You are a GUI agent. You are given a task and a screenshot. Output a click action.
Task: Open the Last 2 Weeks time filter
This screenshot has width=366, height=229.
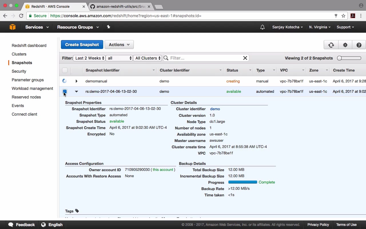click(89, 58)
